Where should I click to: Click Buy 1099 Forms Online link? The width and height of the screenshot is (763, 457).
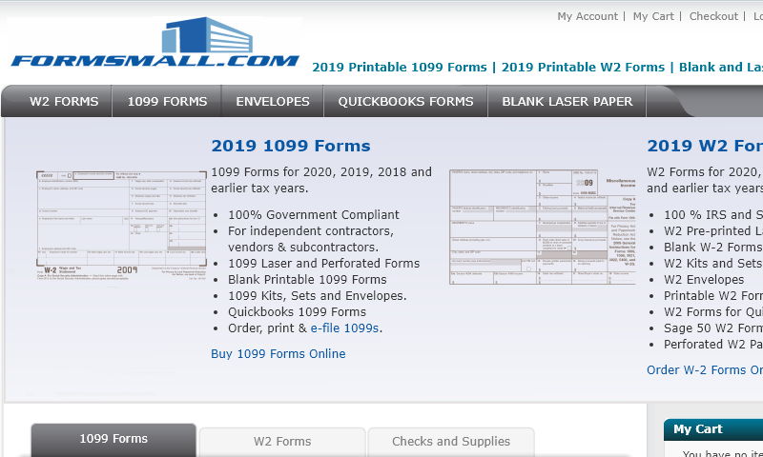click(278, 353)
